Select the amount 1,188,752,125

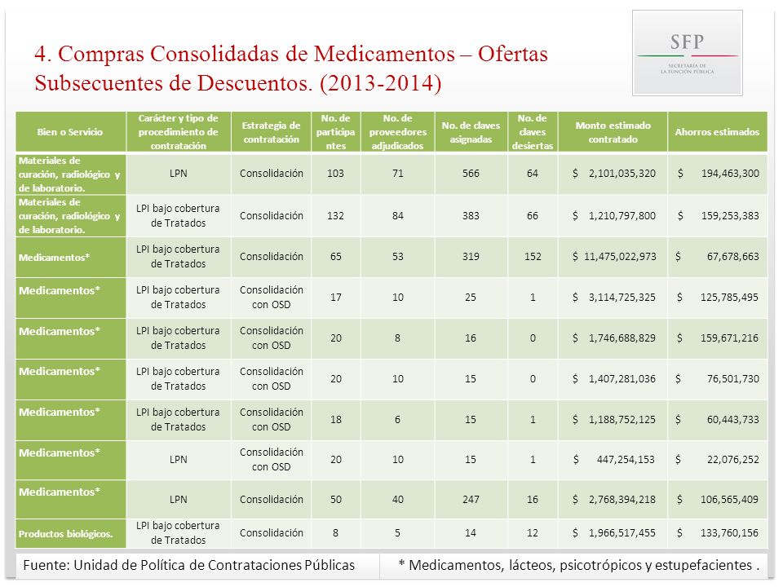(x=622, y=420)
